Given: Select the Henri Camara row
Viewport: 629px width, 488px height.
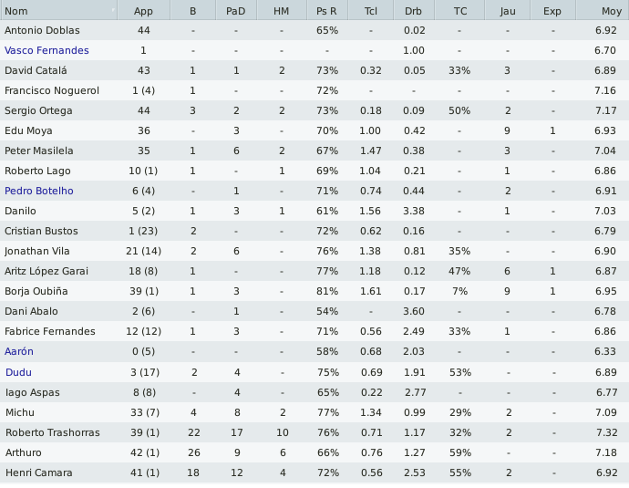Looking at the screenshot, I should (314, 472).
